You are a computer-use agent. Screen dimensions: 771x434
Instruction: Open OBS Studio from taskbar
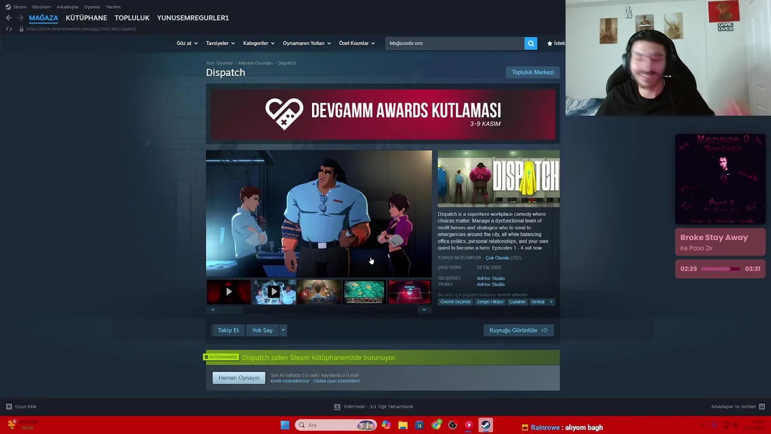[452, 426]
